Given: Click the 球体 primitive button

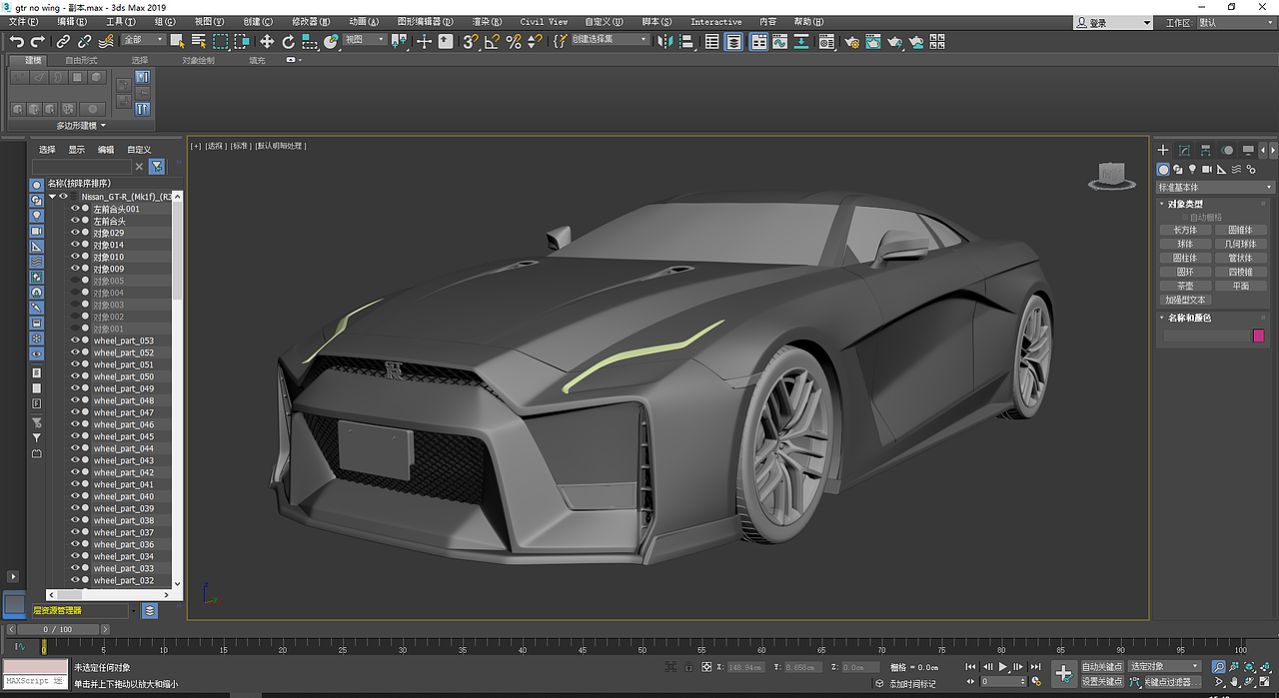Looking at the screenshot, I should point(1184,243).
